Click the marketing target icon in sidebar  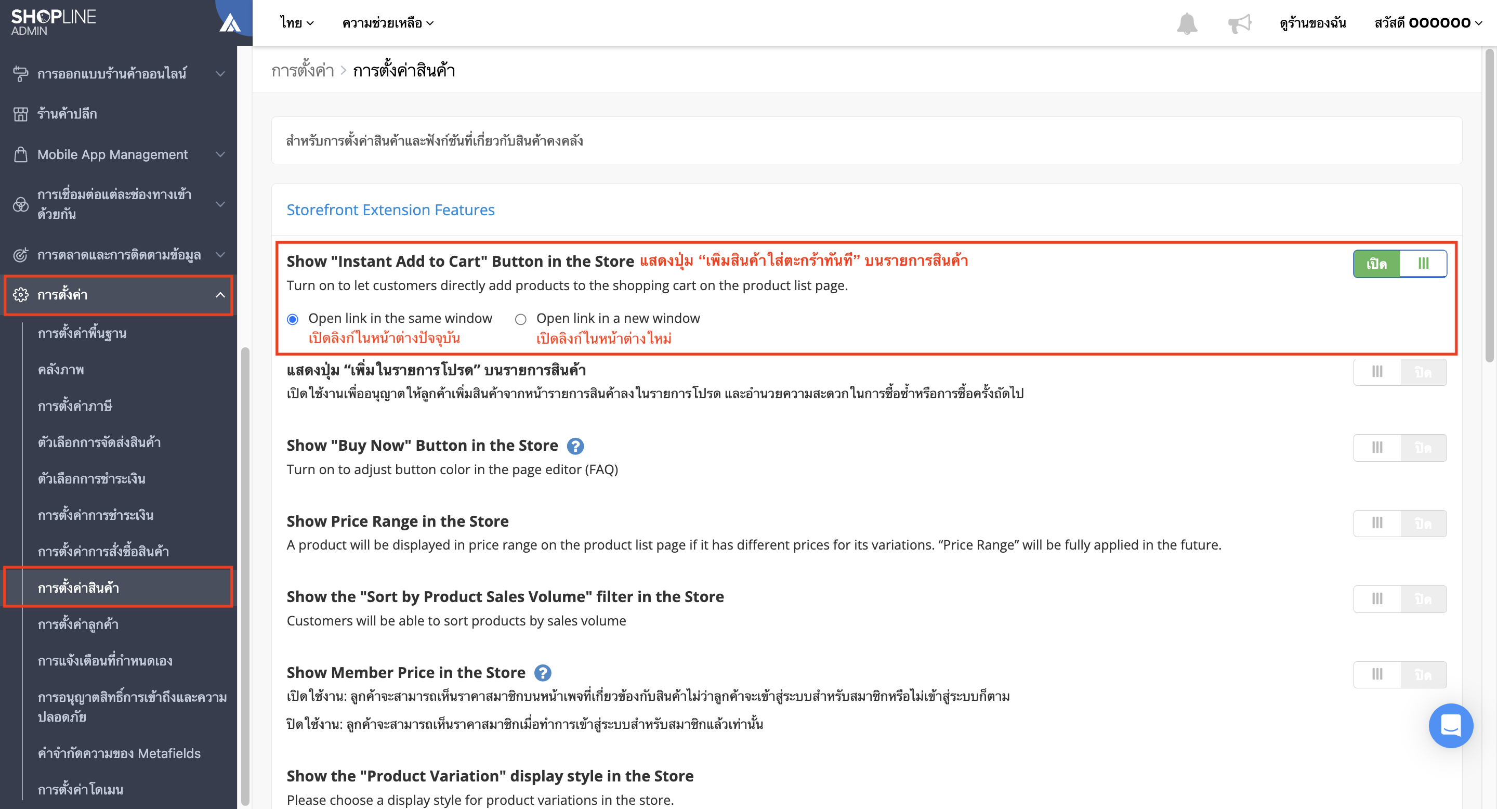click(20, 255)
